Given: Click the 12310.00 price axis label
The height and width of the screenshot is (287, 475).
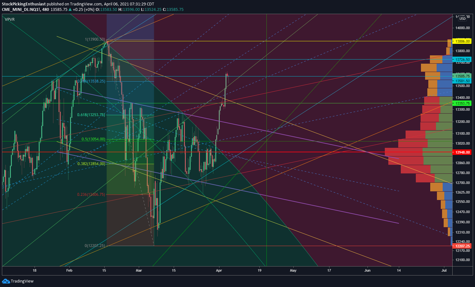Looking at the screenshot, I should tap(463, 232).
